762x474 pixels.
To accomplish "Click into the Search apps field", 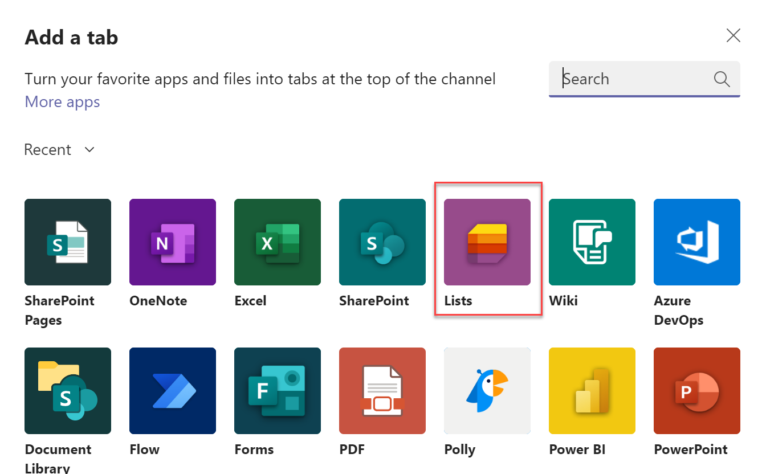I will click(633, 79).
